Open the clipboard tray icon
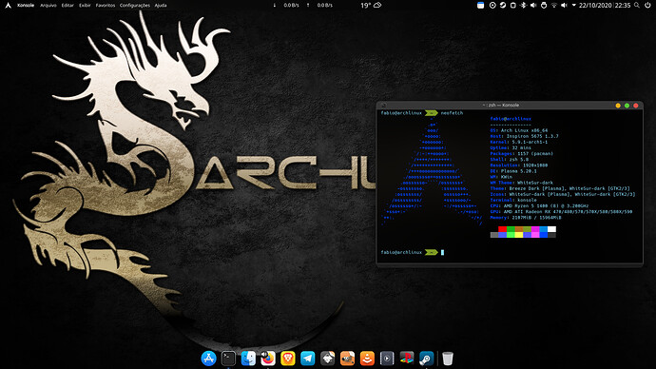Viewport: 656px width, 369px height. pyautogui.click(x=513, y=5)
